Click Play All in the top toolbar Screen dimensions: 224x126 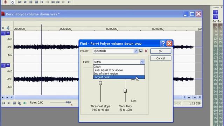20,2
